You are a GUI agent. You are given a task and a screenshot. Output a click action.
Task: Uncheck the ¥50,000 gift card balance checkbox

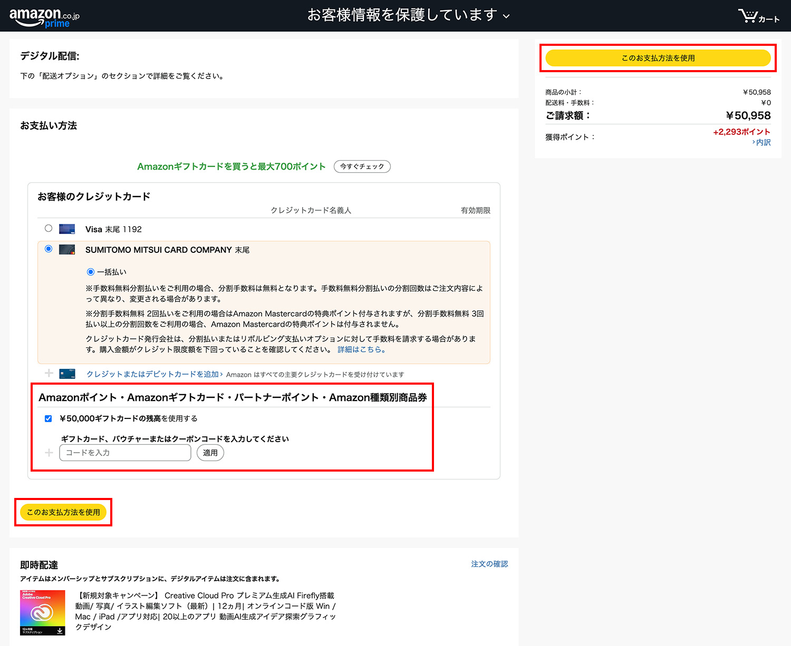click(48, 418)
